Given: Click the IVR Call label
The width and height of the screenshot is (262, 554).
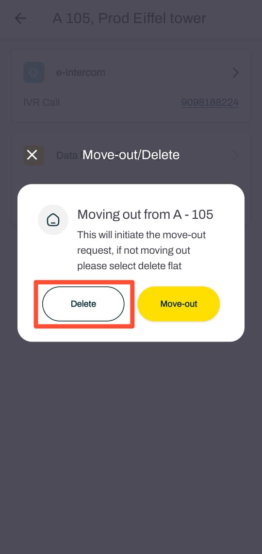Looking at the screenshot, I should pos(41,102).
